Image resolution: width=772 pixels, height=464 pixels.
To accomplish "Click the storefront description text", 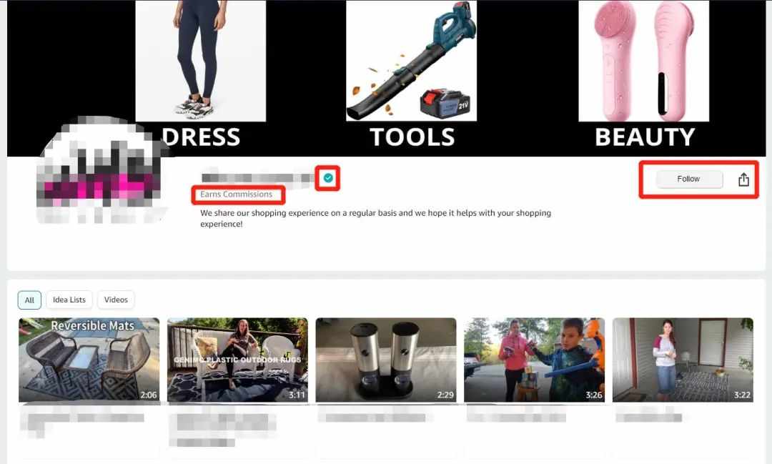I will click(375, 218).
